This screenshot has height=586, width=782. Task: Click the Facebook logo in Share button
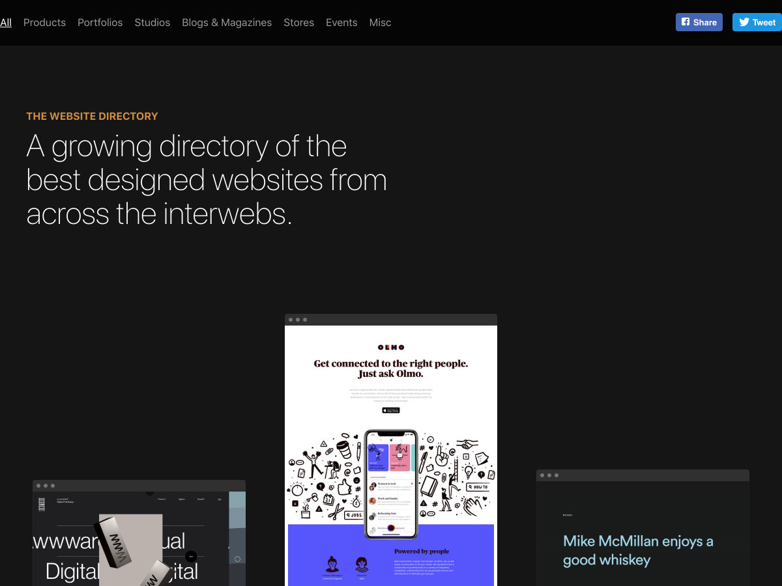tap(686, 22)
